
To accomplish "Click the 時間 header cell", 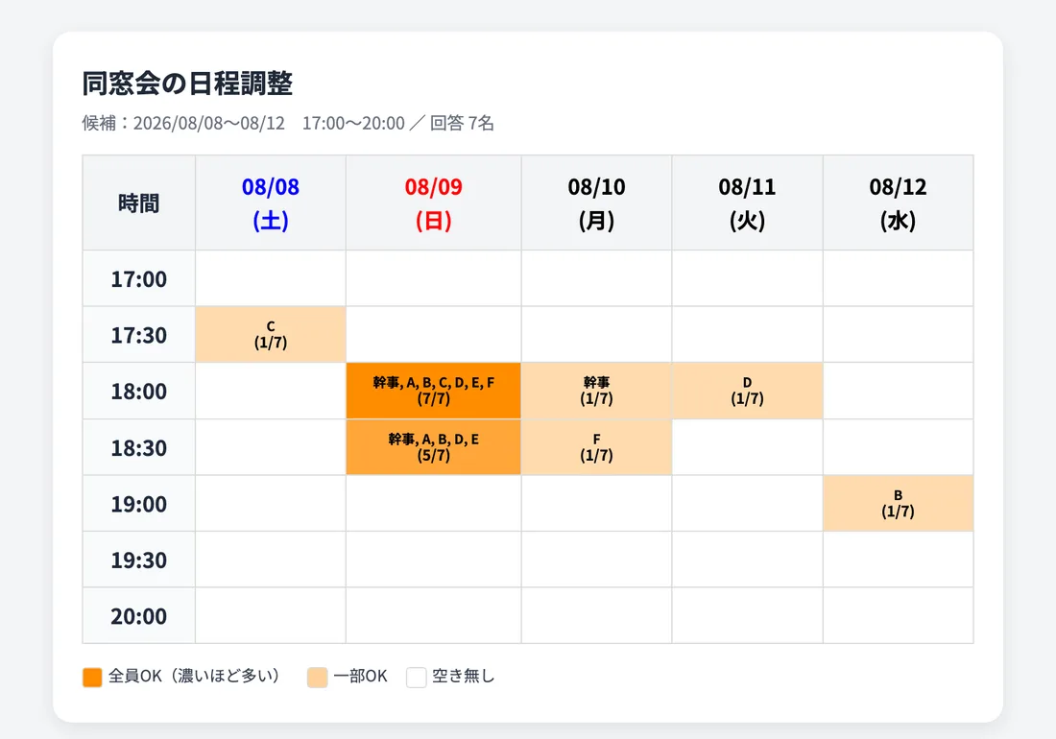I will 139,203.
